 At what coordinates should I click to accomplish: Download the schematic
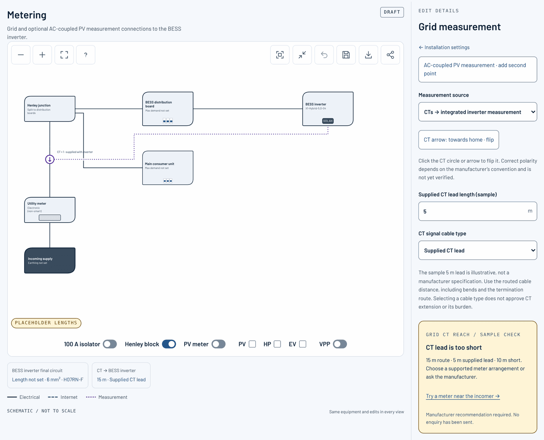[368, 55]
